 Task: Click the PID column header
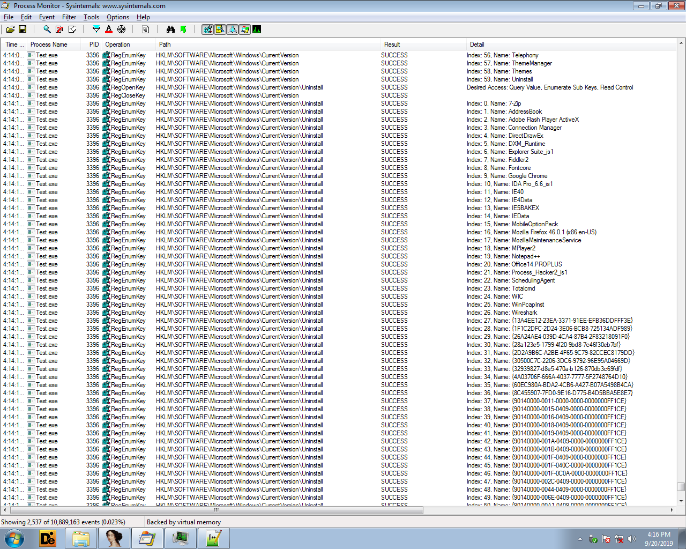[91, 44]
